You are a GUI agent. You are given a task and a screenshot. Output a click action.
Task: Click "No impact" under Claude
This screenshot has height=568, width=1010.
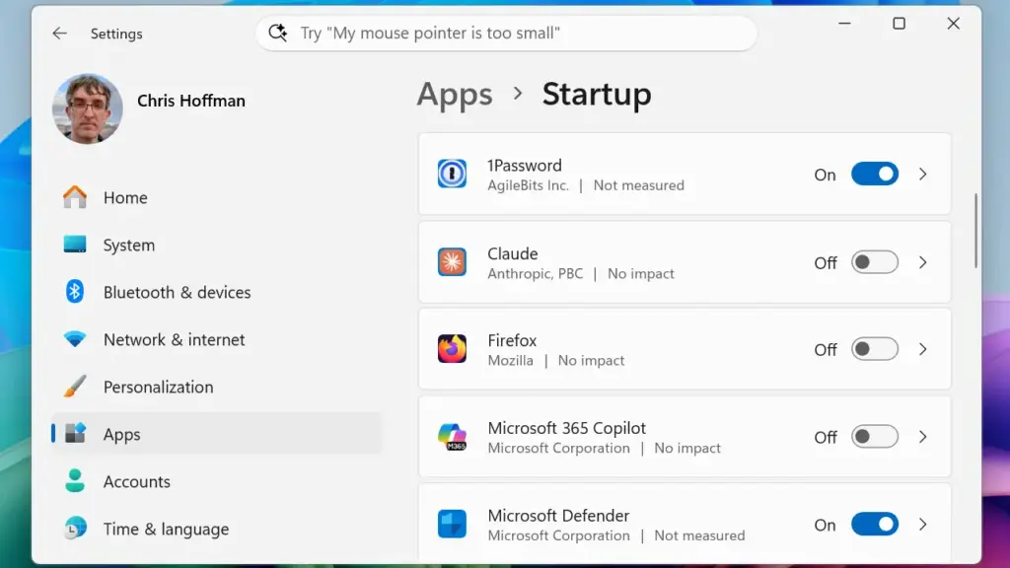pyautogui.click(x=641, y=274)
